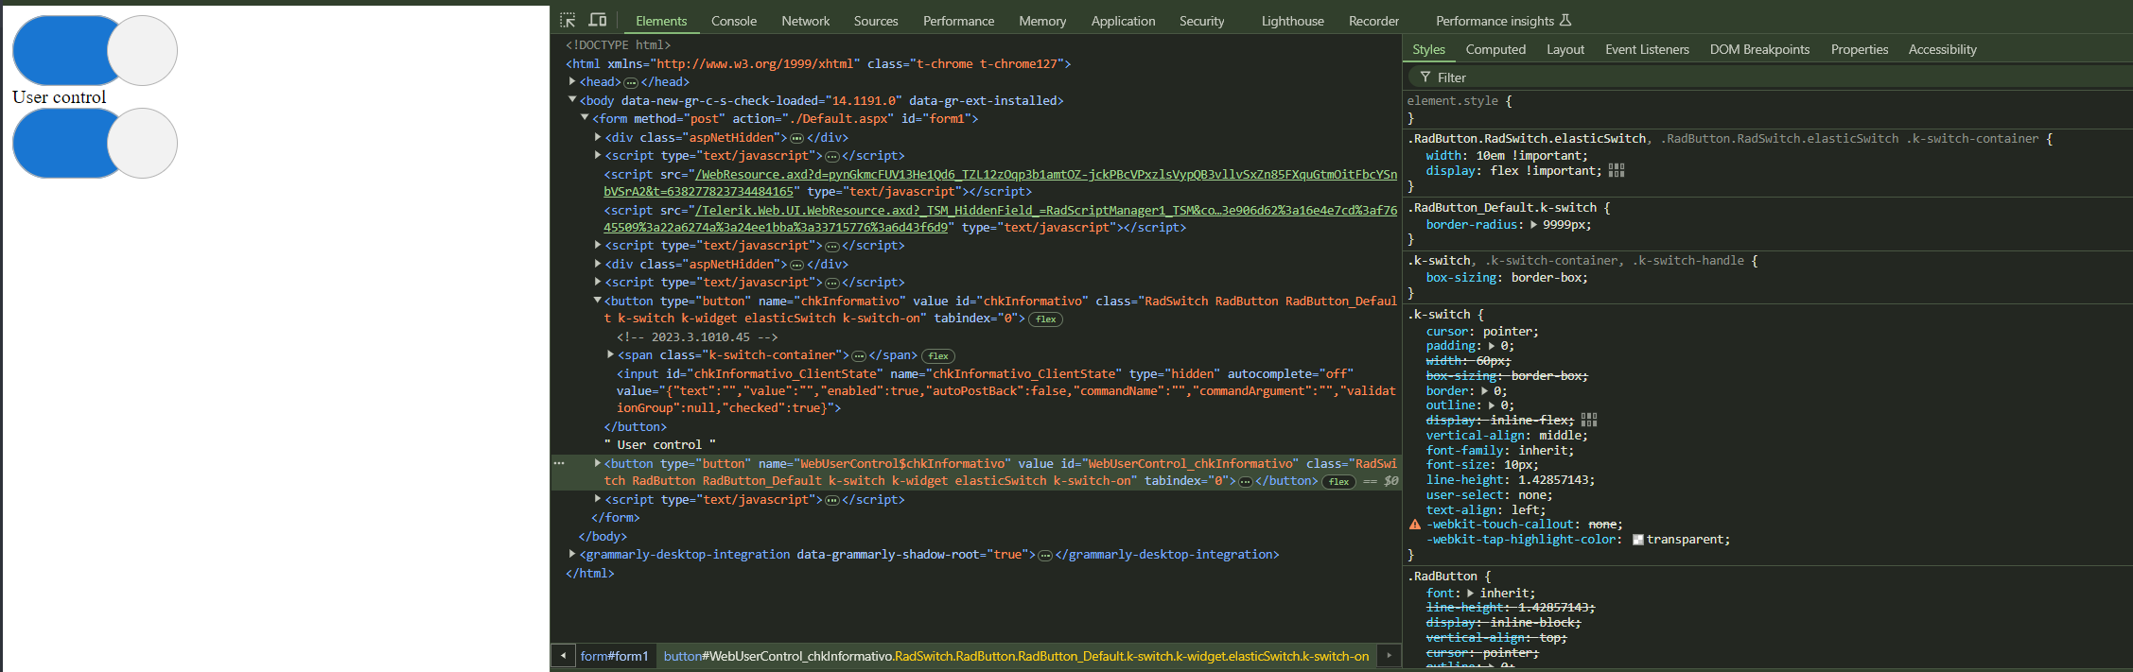
Task: Toggle the first blue switch on page
Action: pyautogui.click(x=95, y=50)
